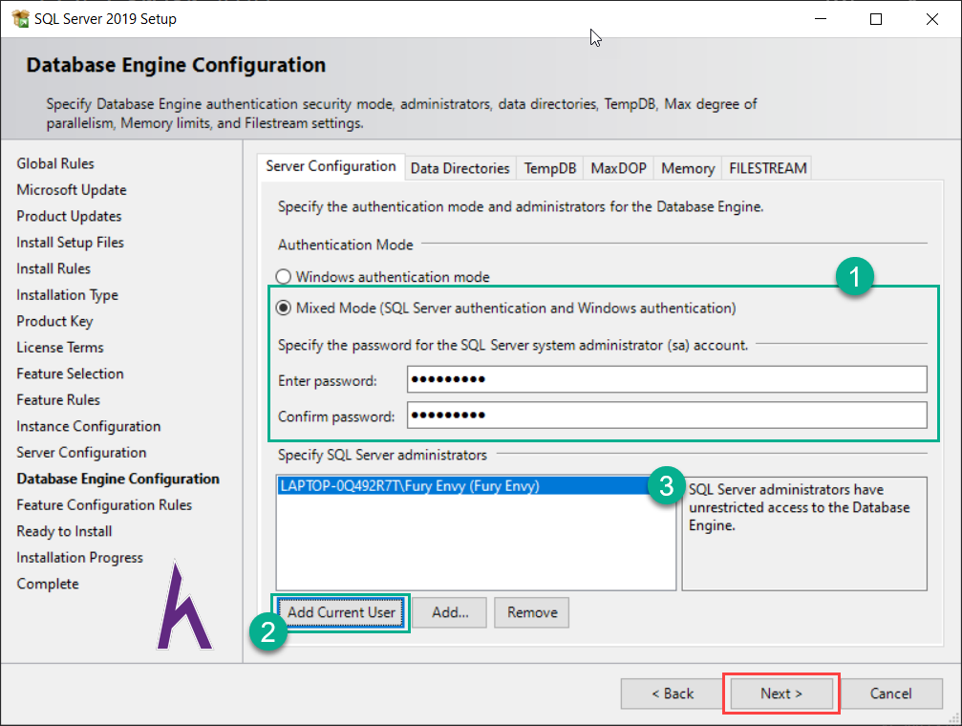962x726 pixels.
Task: Close the SQL Server 2019 Setup window
Action: click(932, 19)
